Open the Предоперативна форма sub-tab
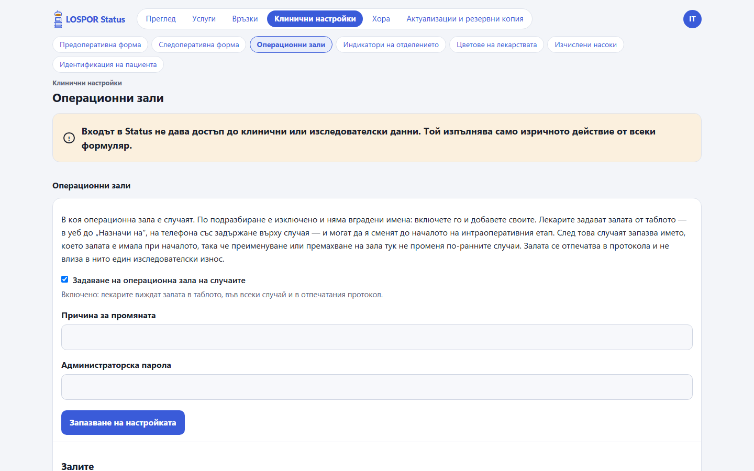This screenshot has width=754, height=471. point(101,45)
